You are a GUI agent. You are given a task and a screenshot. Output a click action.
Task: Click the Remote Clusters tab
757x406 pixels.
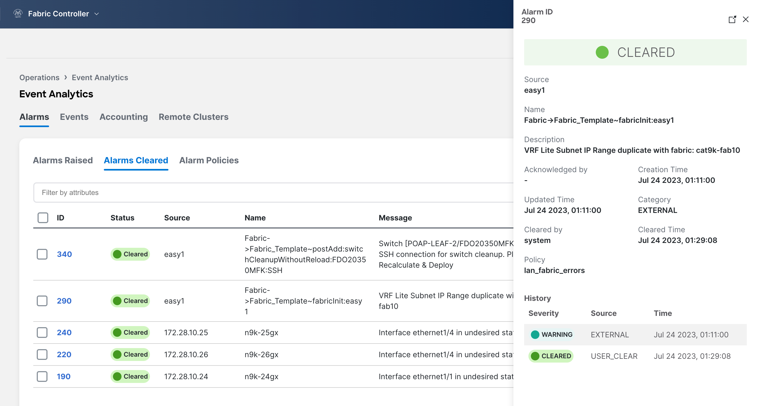[x=194, y=117]
